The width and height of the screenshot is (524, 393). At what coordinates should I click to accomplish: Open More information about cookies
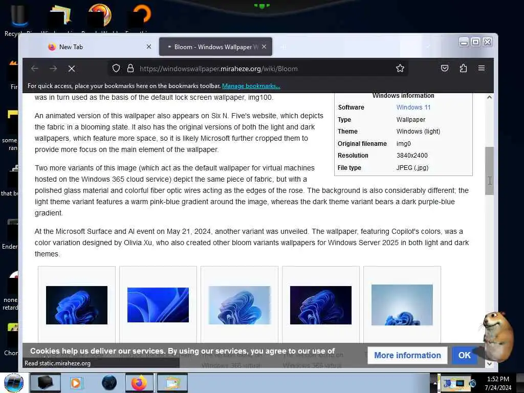407,355
